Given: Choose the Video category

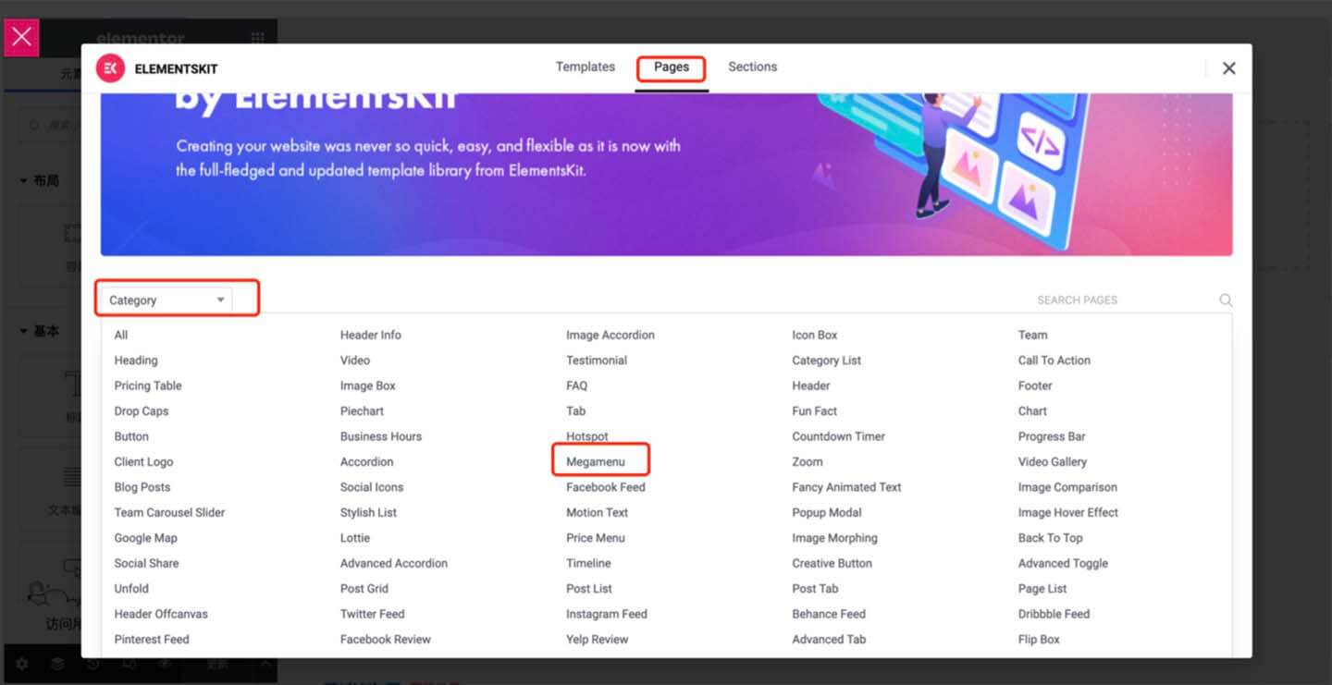Looking at the screenshot, I should [355, 361].
